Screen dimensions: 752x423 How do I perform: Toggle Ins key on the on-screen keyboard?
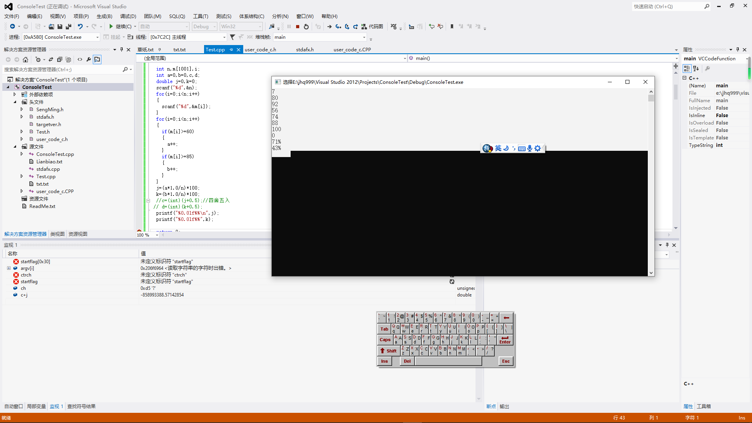click(x=385, y=361)
